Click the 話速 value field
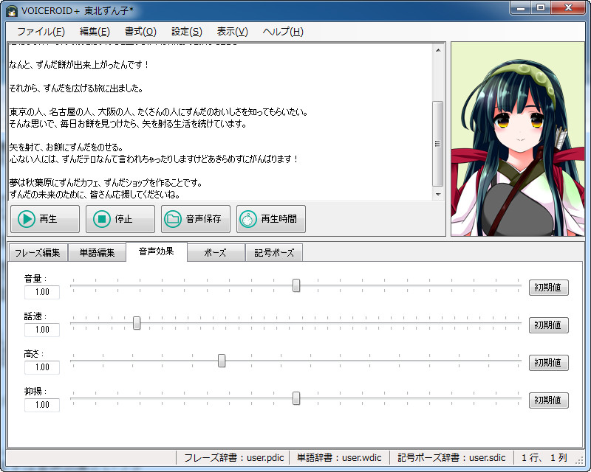591x472 pixels. [42, 330]
